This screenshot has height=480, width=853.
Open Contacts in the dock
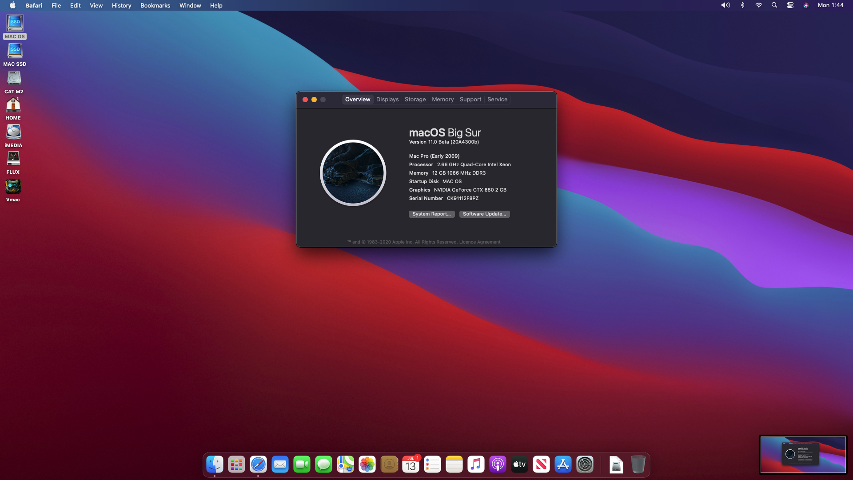pos(389,464)
